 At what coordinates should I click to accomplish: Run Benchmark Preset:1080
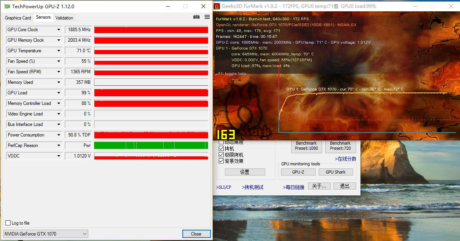[306, 146]
